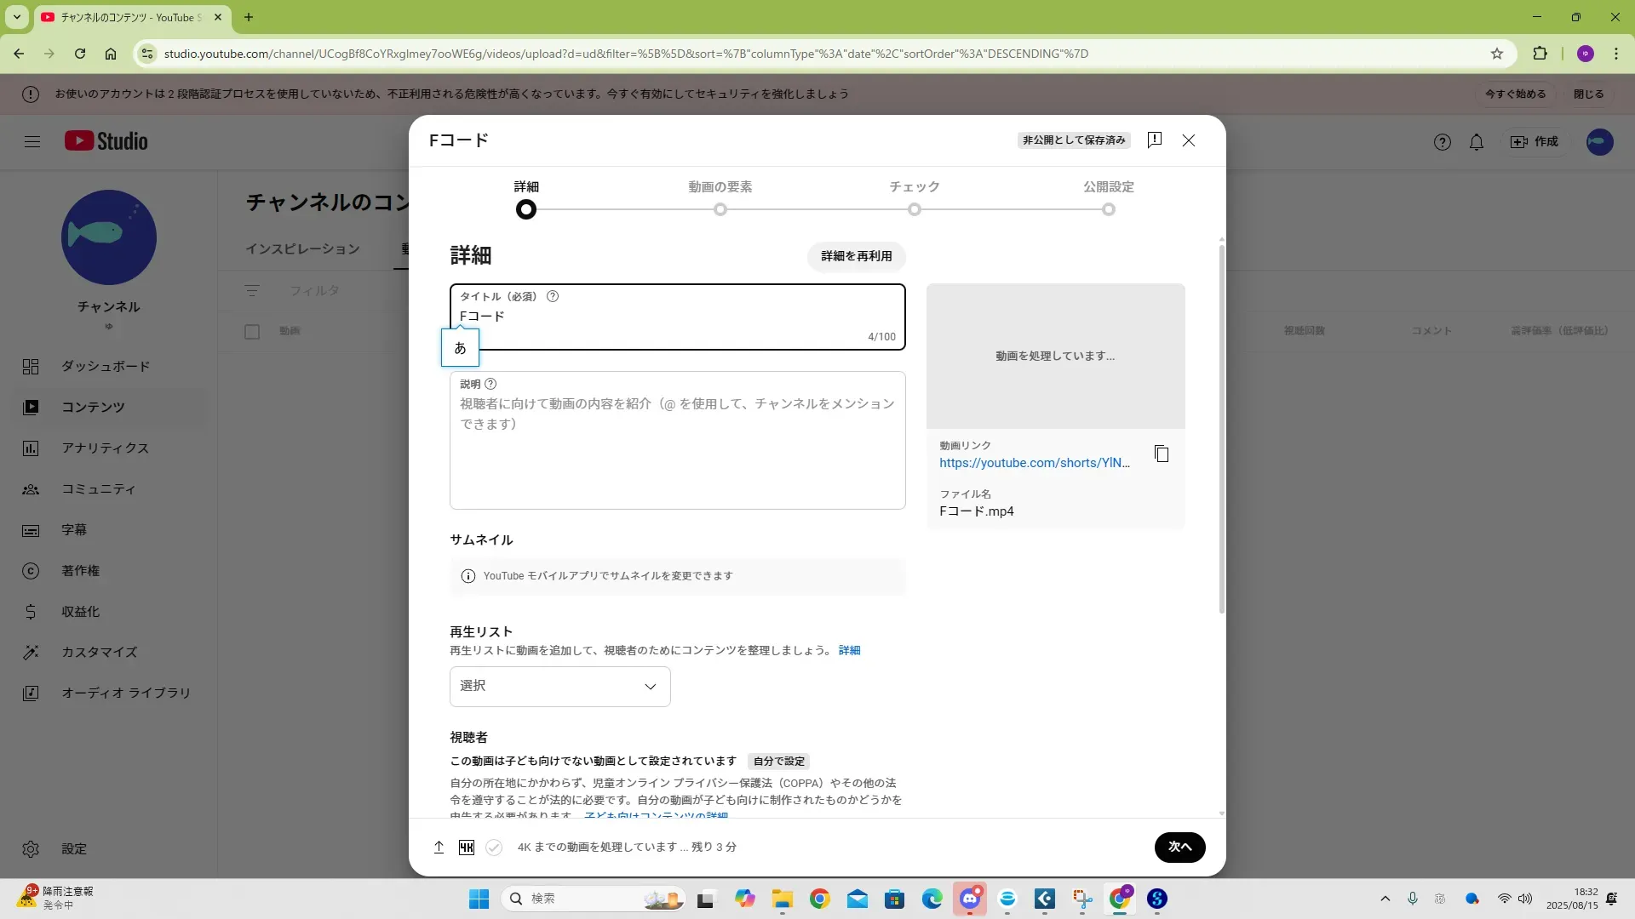The width and height of the screenshot is (1635, 919).
Task: Click the send feedback flag icon
Action: tap(1155, 140)
